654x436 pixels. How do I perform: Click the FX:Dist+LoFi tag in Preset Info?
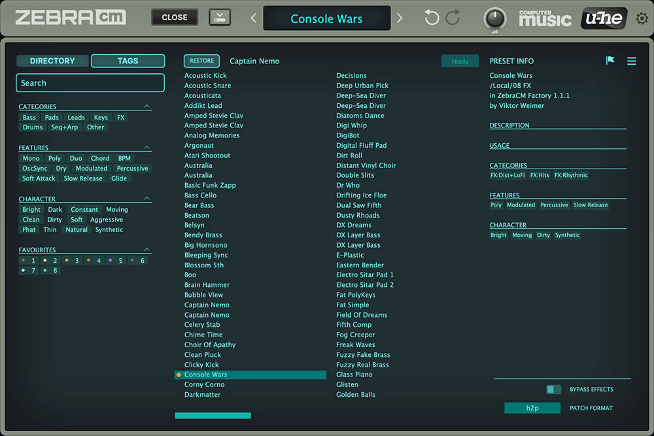(x=508, y=175)
